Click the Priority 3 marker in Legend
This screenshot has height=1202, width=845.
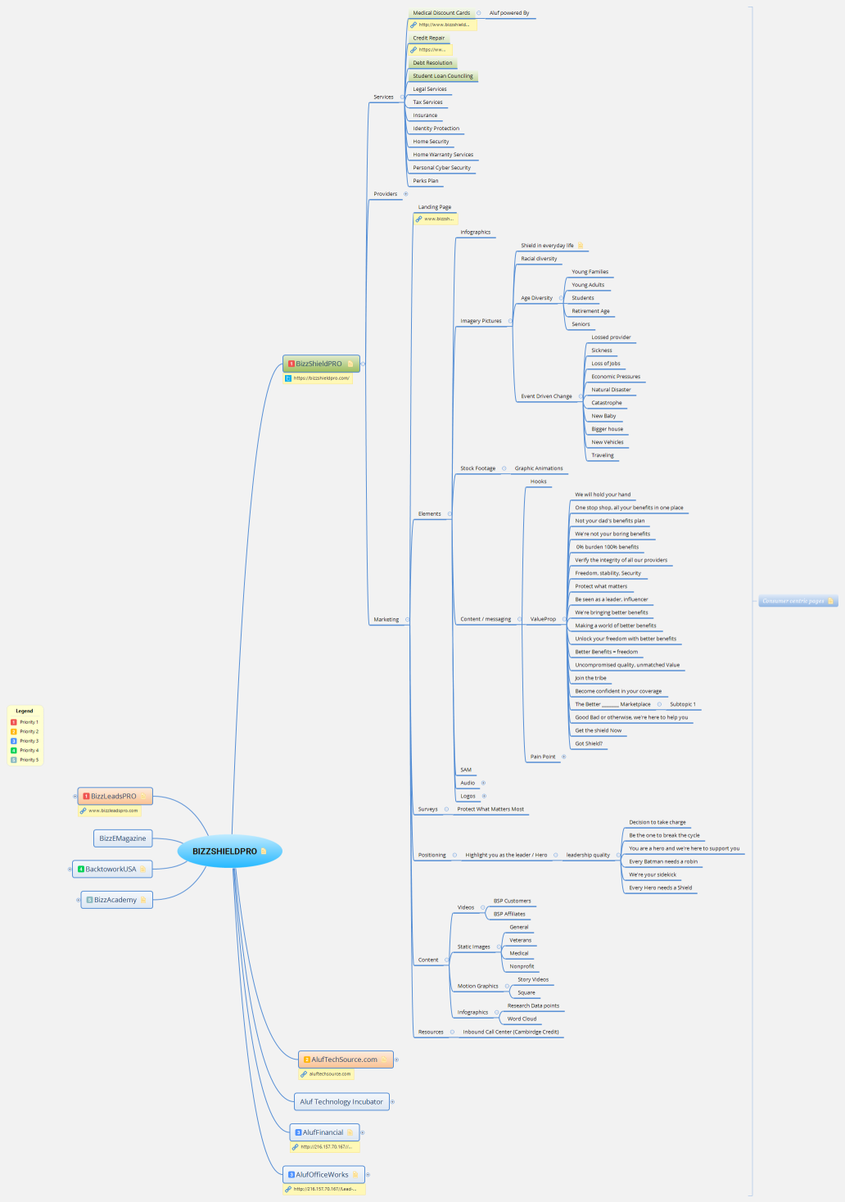(14, 741)
